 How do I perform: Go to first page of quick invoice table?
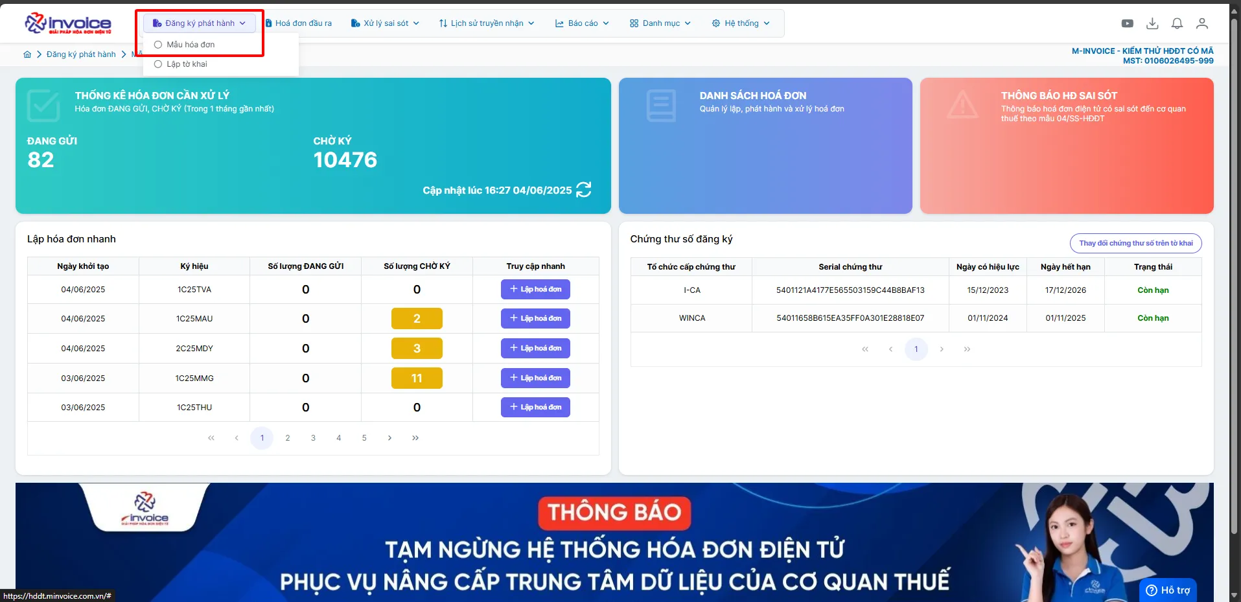(211, 438)
